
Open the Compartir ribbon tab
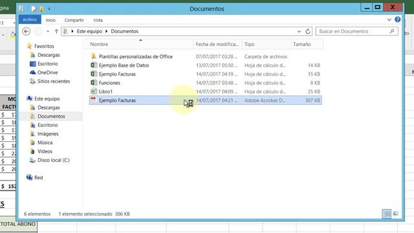74,20
